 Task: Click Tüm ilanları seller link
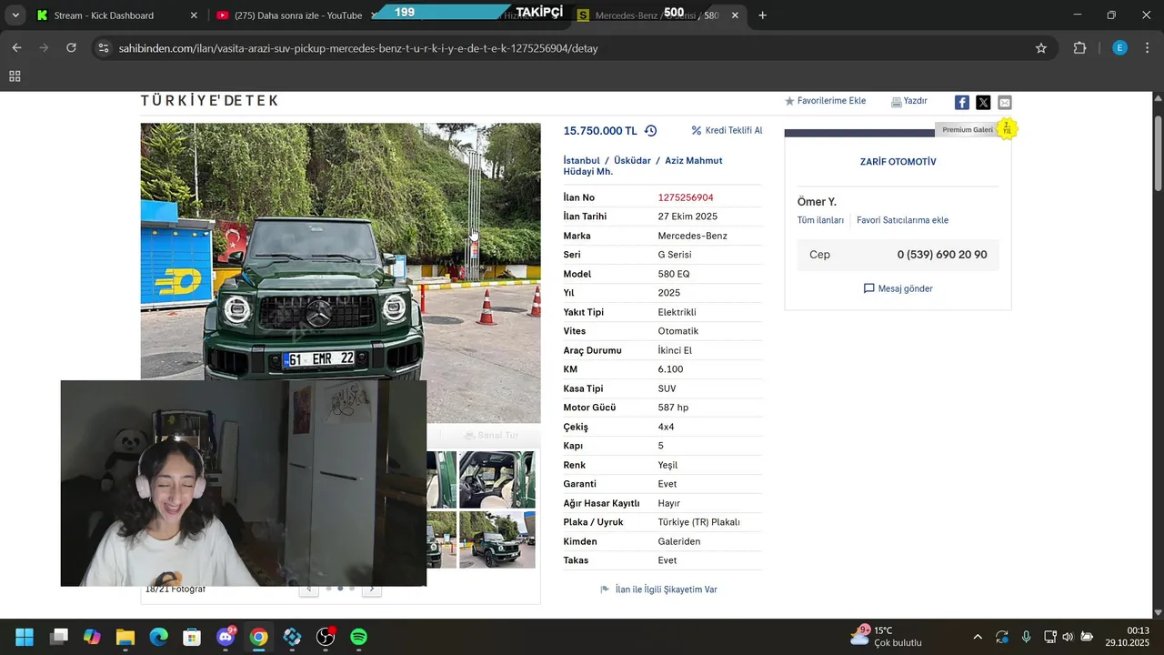click(820, 220)
